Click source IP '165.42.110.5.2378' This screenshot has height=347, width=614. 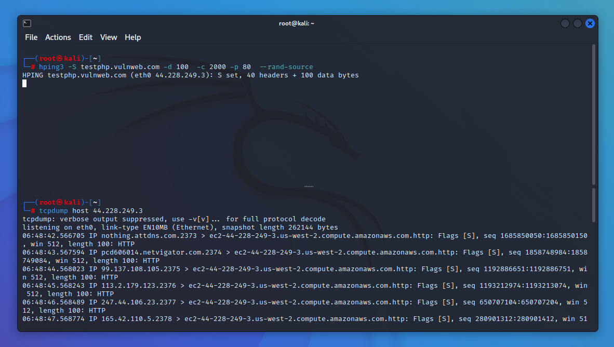(137, 319)
